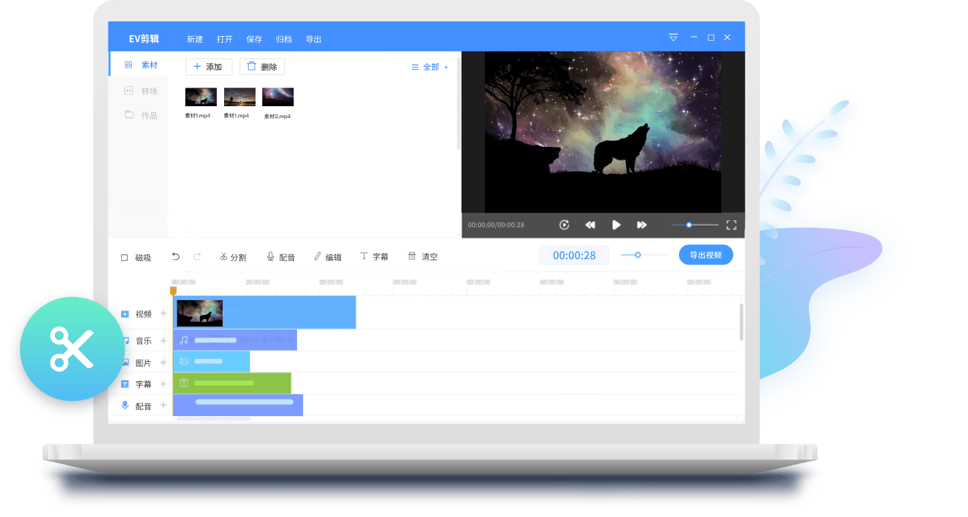Enable the Magnetic snap (磁吸) checkbox
Screen dimensions: 968x517
tap(124, 258)
